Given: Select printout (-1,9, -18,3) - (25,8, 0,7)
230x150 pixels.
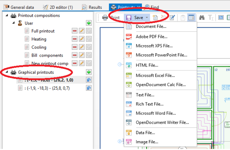Looking at the screenshot, I should click(x=47, y=88).
